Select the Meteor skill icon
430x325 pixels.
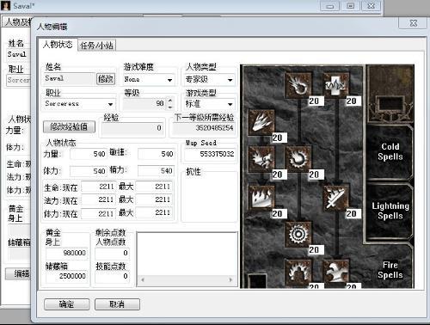(298, 235)
